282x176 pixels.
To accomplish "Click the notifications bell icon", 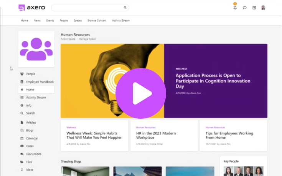I will 235,8.
